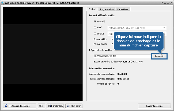
Task: Select the conseillé radio button
Action: tap(95, 21)
